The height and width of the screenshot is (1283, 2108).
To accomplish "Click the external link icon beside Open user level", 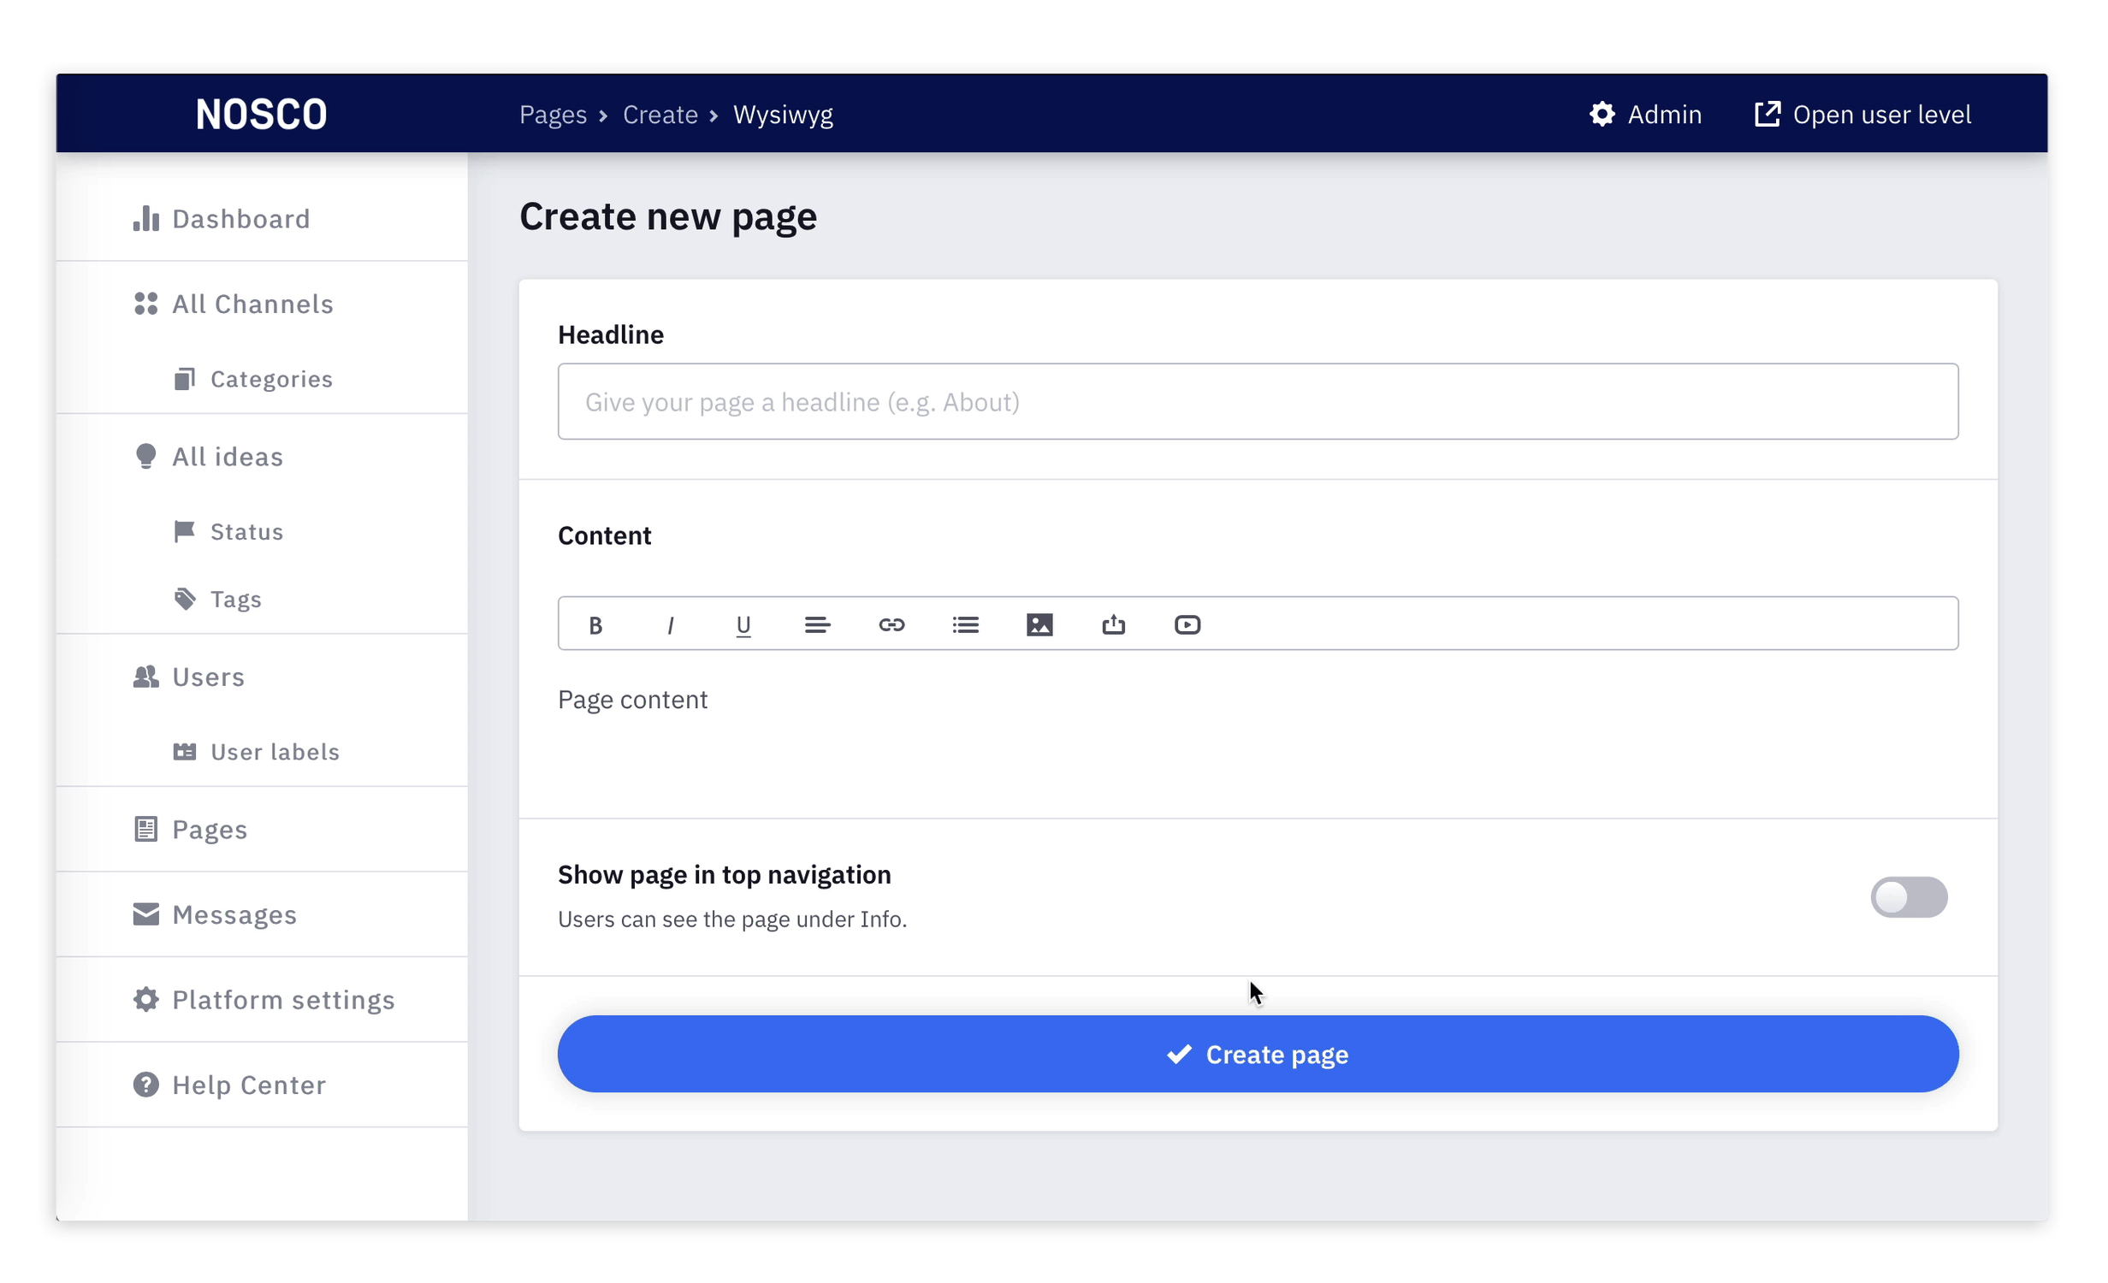I will (x=1768, y=114).
